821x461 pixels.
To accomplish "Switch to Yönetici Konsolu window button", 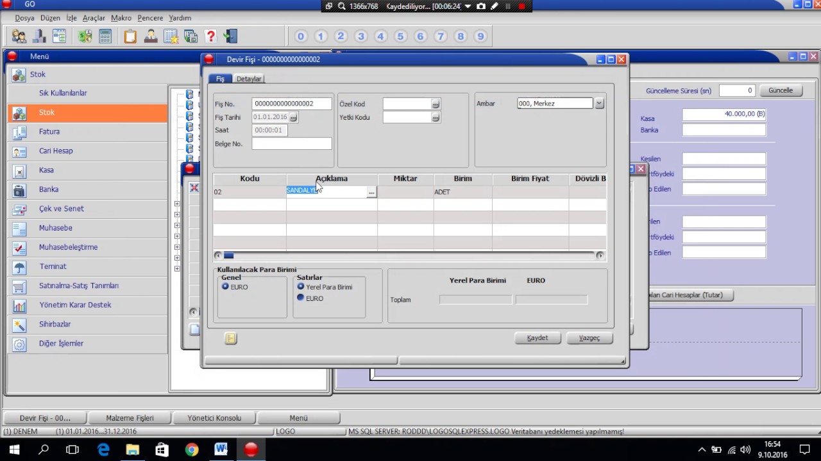I will pos(214,418).
